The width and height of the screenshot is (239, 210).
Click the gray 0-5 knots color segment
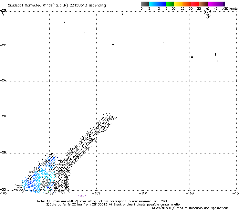pyautogui.click(x=145, y=4)
